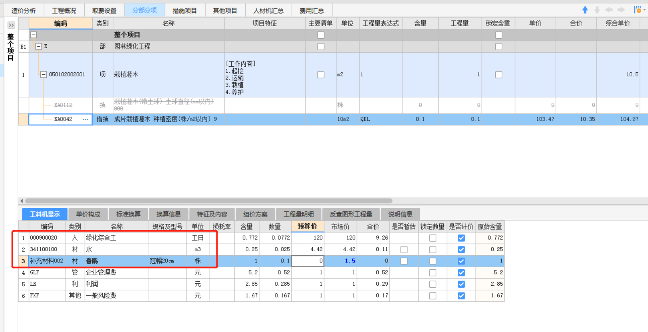This screenshot has width=648, height=332.
Task: Click the scrollbar left arrow
Action: pos(21,201)
